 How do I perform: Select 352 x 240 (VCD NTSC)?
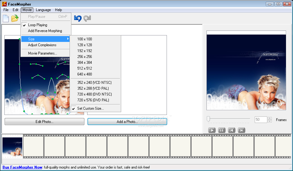(x=96, y=83)
